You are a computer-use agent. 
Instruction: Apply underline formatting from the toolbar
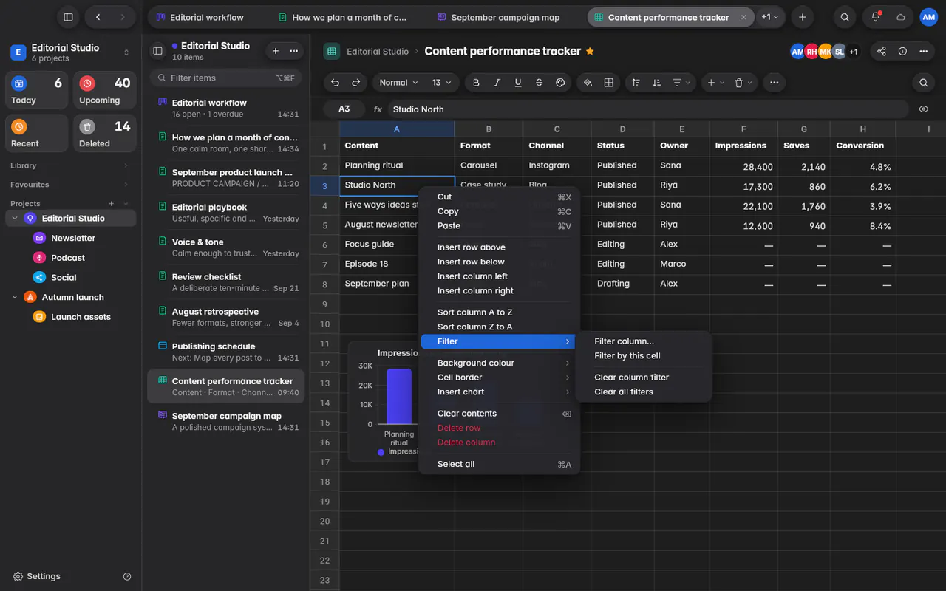pos(518,83)
